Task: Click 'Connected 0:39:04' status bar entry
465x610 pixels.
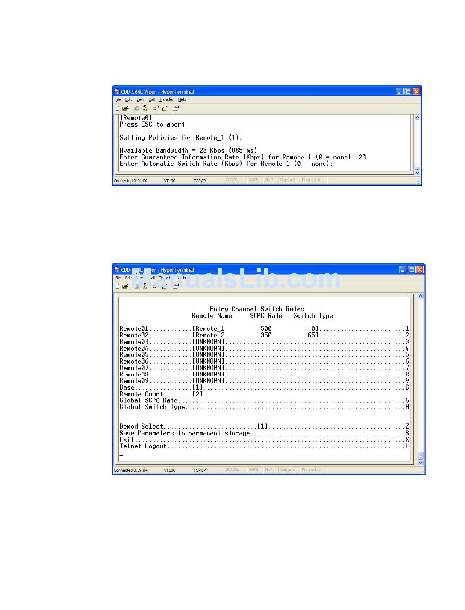Action: pyautogui.click(x=131, y=470)
